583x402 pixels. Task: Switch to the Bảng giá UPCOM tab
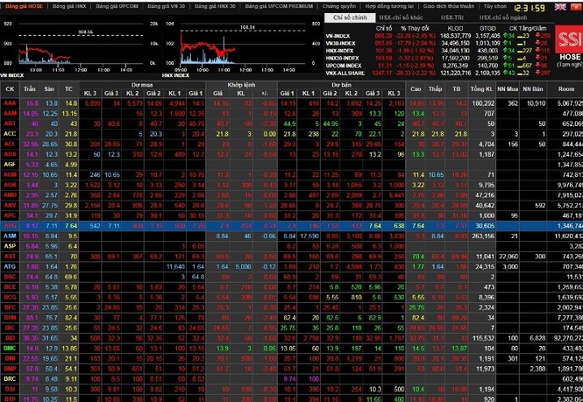[x=117, y=7]
